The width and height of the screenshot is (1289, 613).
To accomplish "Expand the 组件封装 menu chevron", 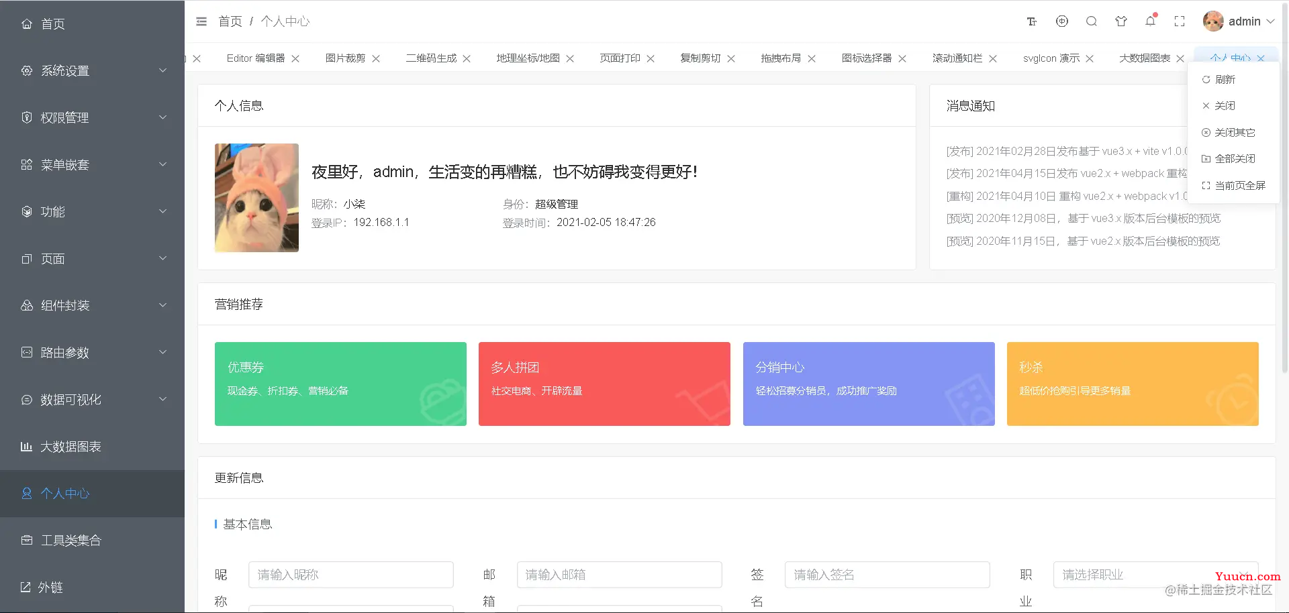I will coord(162,305).
